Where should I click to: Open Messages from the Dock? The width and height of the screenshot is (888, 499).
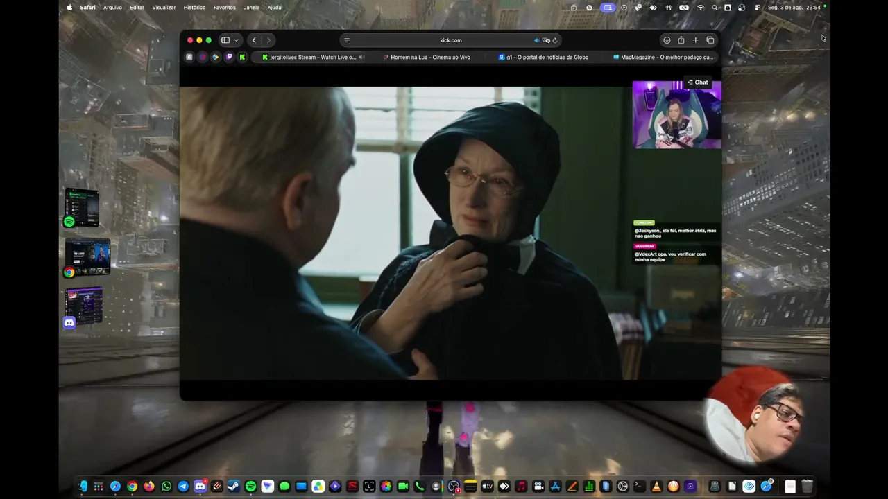click(284, 487)
